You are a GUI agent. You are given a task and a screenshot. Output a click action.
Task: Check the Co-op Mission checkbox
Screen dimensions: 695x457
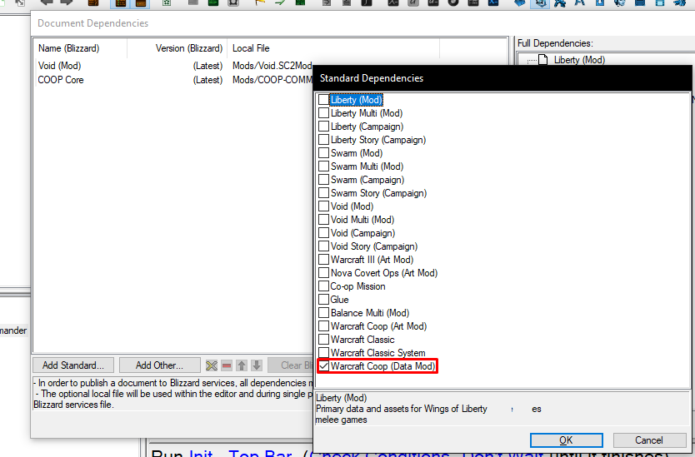tap(323, 286)
